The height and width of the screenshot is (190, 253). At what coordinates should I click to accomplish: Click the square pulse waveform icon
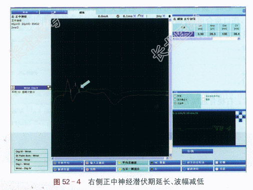click(139, 15)
